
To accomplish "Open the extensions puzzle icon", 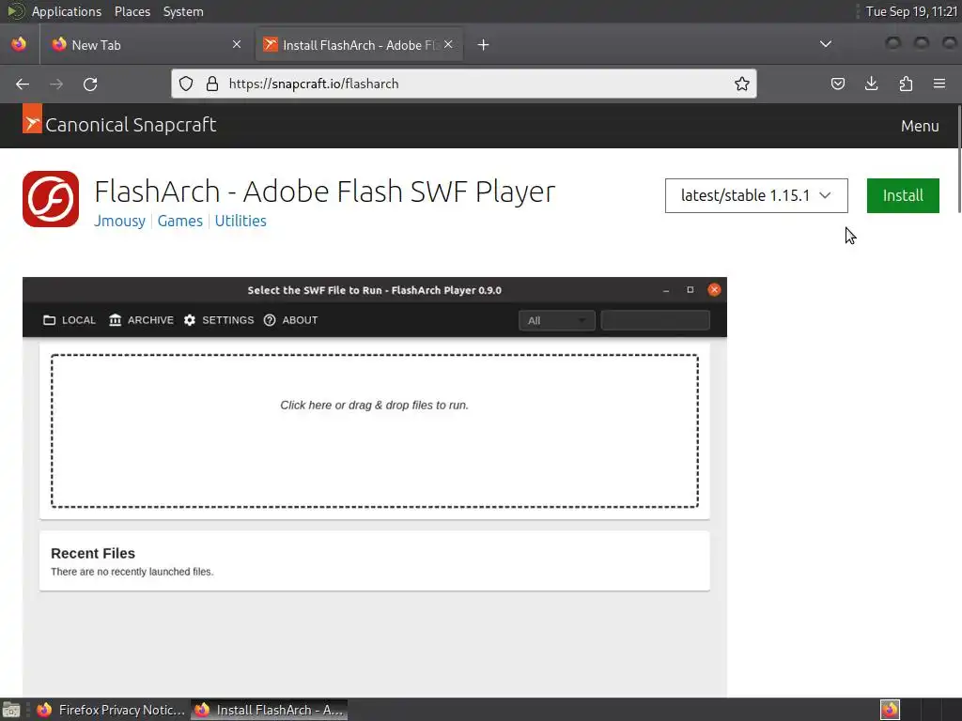I will [906, 84].
